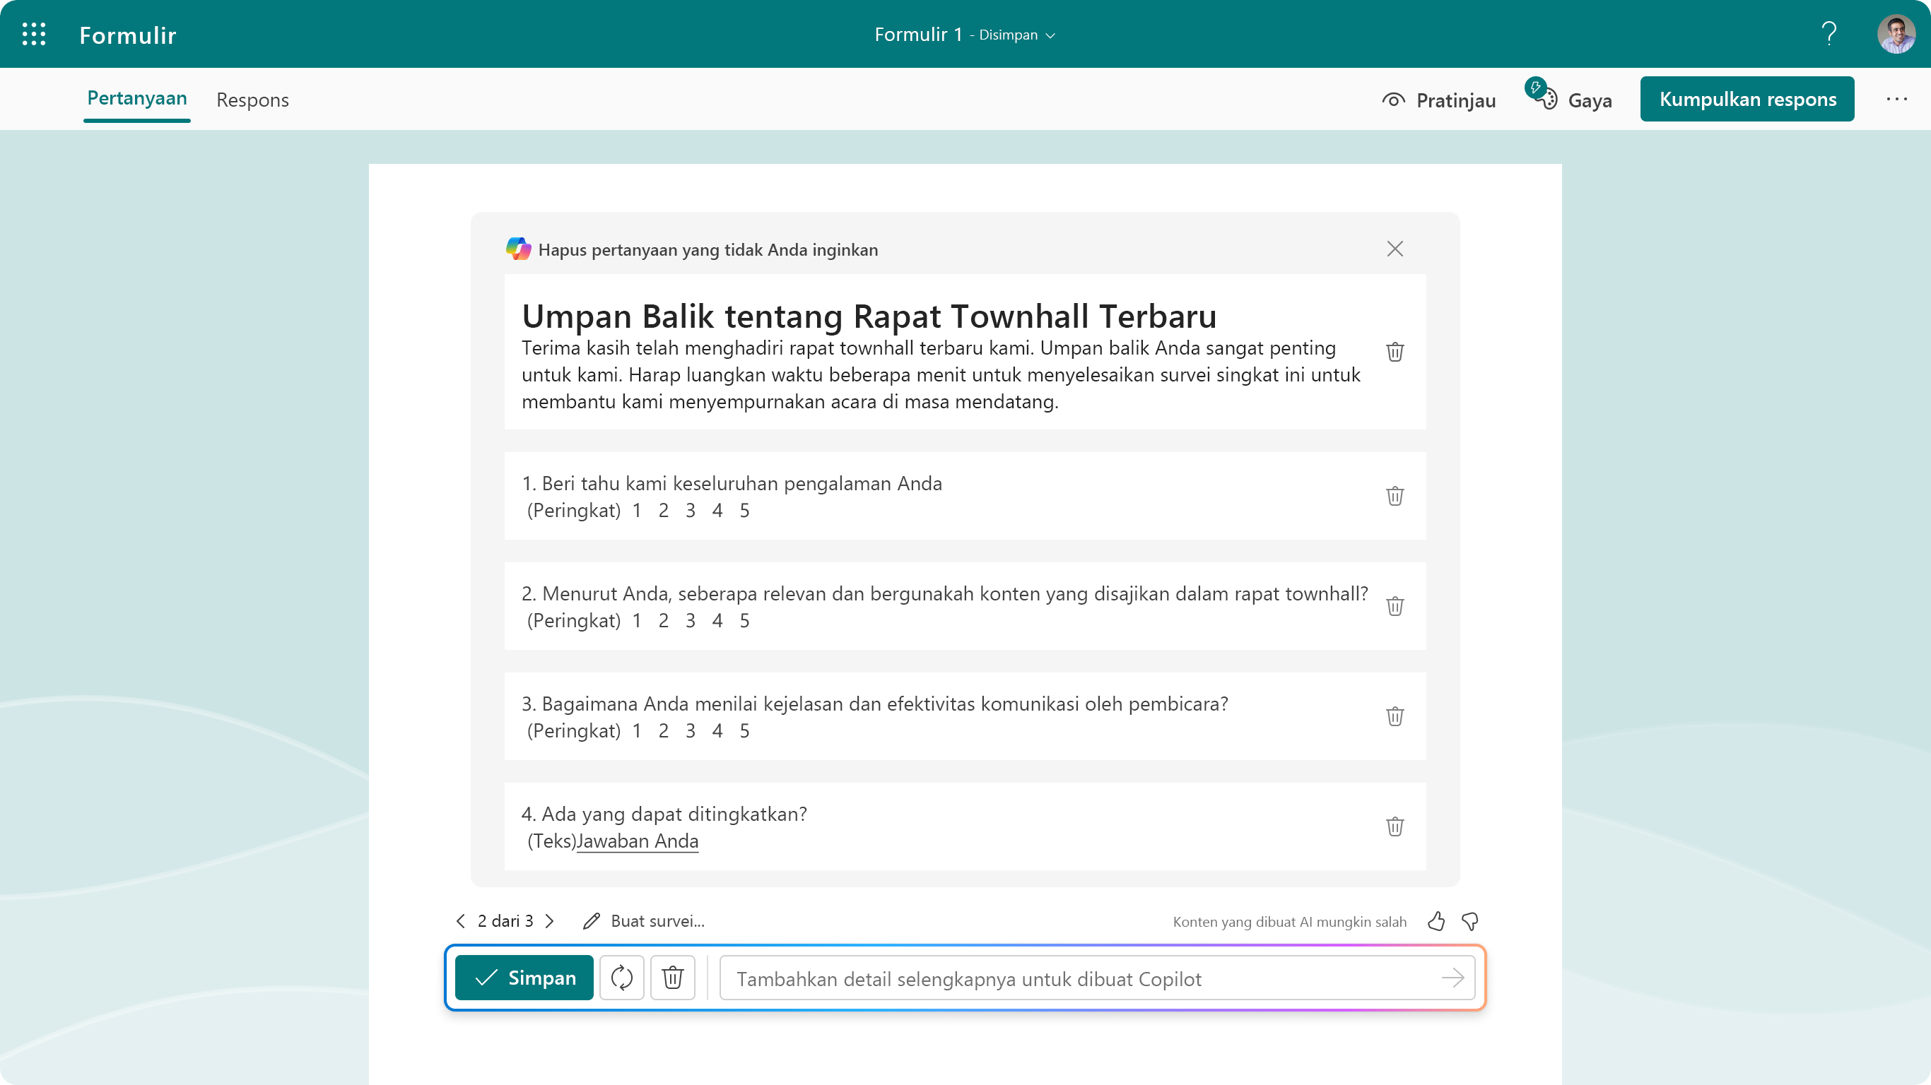Delete the form title and description

pyautogui.click(x=1395, y=352)
